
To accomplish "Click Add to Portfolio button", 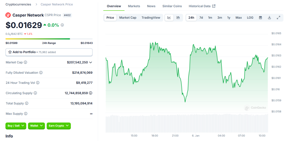I will pyautogui.click(x=49, y=52).
